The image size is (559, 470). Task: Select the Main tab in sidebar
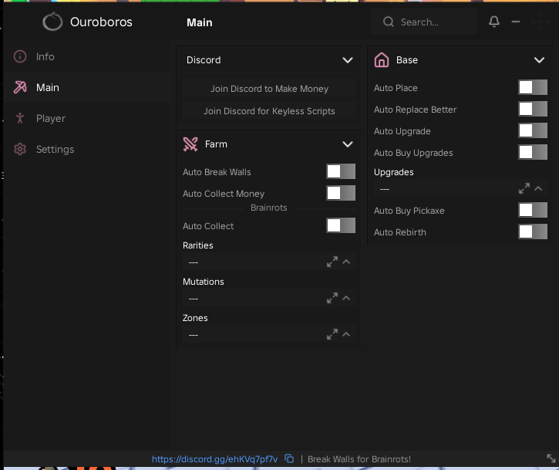pyautogui.click(x=87, y=87)
